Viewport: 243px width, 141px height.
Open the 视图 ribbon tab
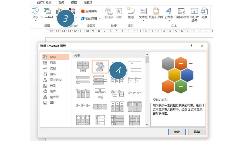tap(74, 2)
